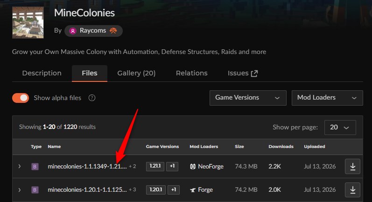
Task: Open the Game Versions dropdown
Action: coord(248,98)
